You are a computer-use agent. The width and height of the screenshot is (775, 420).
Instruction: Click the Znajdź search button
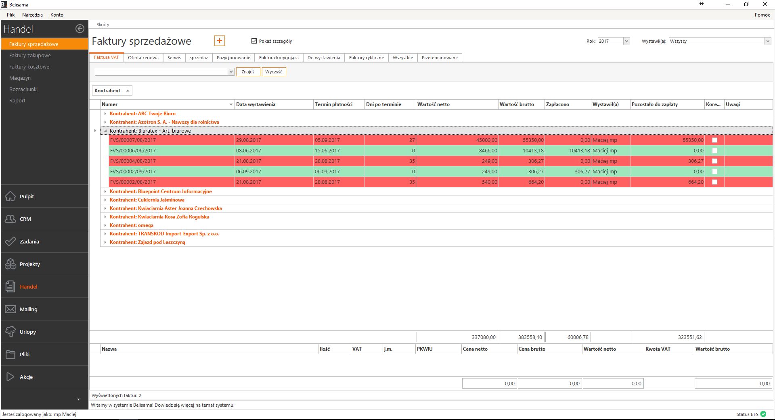point(248,72)
